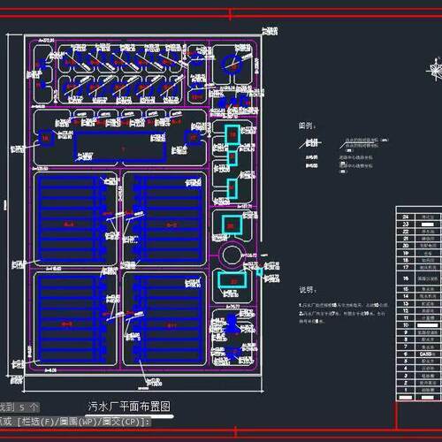Select the long blue-outlined central rectangle structure

120,148
